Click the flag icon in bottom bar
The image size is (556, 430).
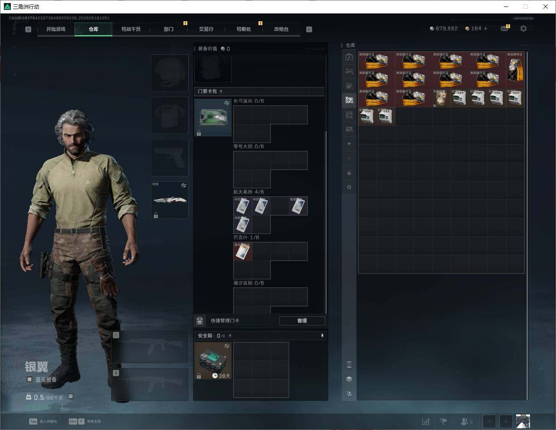tap(444, 421)
